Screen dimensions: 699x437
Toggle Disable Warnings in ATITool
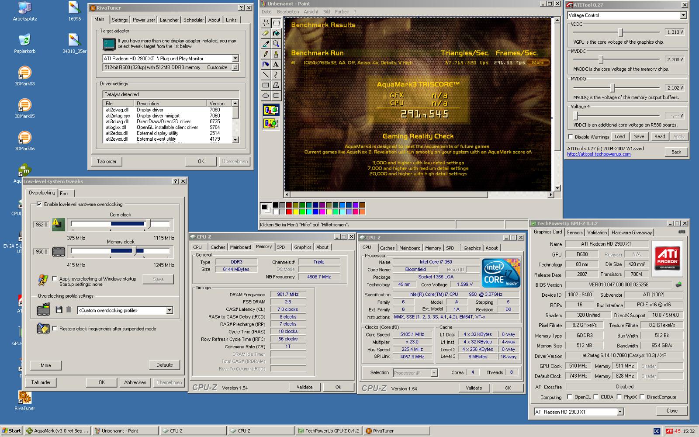click(x=571, y=137)
